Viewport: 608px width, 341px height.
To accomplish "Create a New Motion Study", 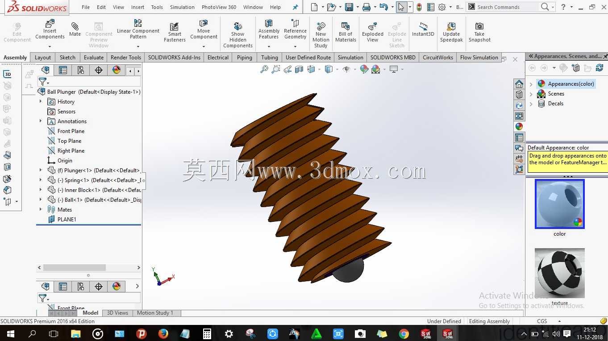I will [x=321, y=35].
